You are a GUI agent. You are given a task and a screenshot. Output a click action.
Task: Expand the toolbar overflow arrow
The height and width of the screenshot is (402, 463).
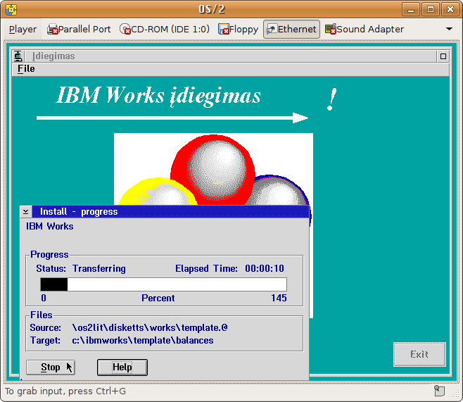pyautogui.click(x=449, y=29)
